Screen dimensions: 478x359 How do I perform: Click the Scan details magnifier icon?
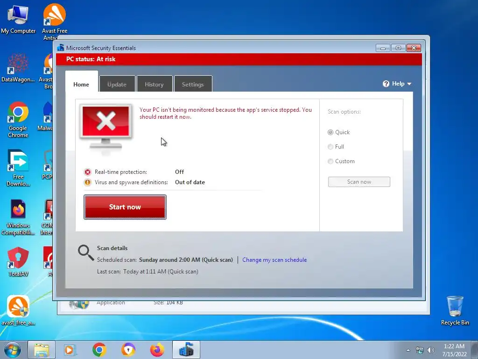click(86, 253)
